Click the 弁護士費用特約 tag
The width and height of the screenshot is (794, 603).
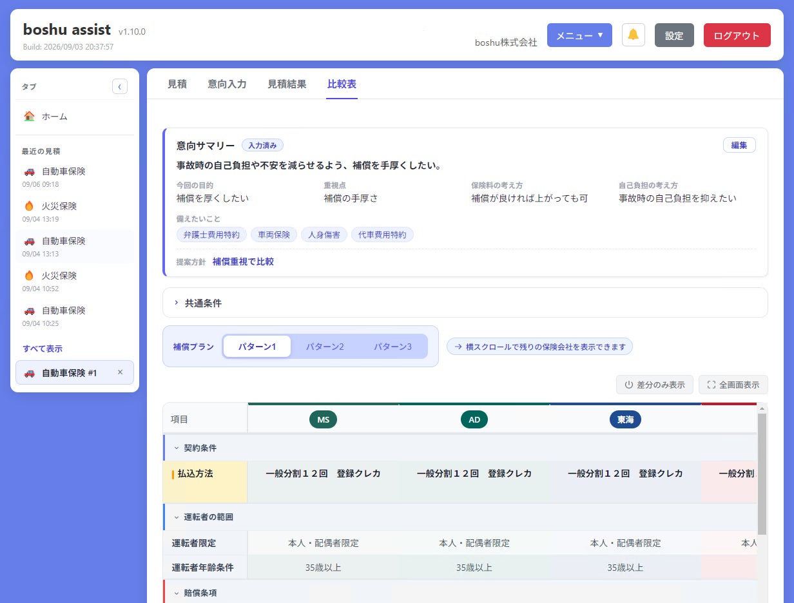(211, 235)
